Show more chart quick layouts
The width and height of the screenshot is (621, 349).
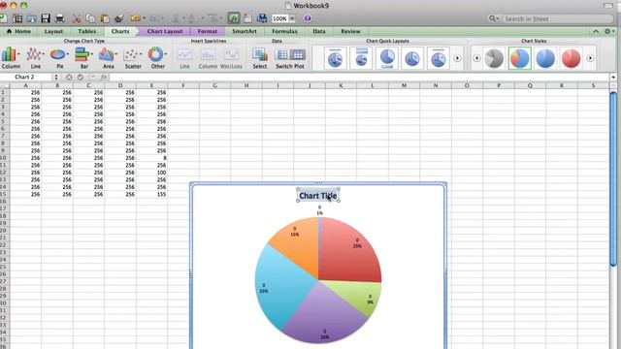[457, 58]
